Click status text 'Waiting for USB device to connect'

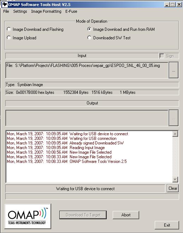(85, 189)
